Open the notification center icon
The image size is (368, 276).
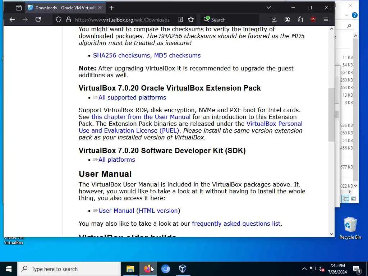point(356,269)
